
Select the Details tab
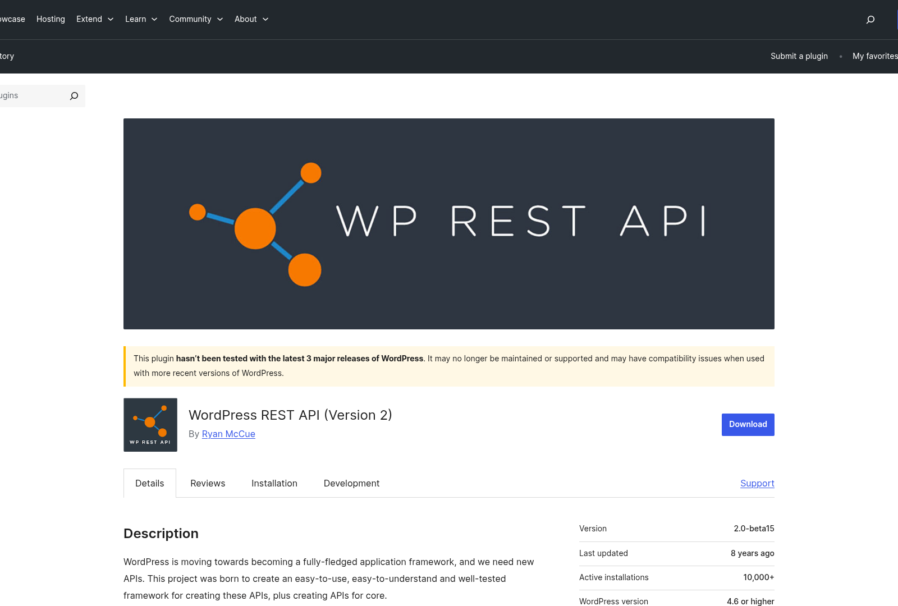click(150, 483)
